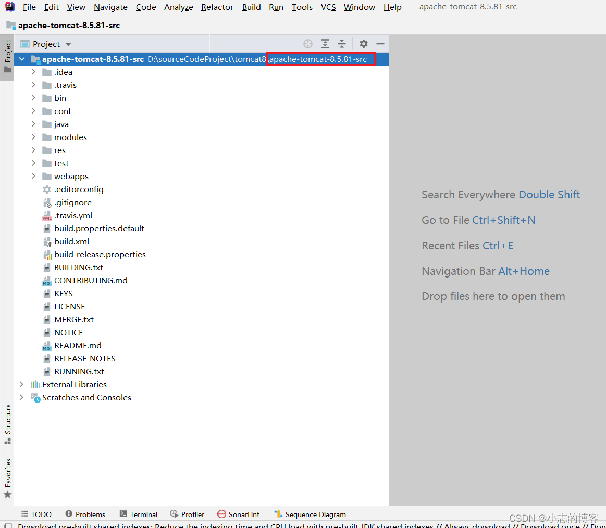Open the Profiler tool window
Image resolution: width=606 pixels, height=528 pixels.
(187, 514)
